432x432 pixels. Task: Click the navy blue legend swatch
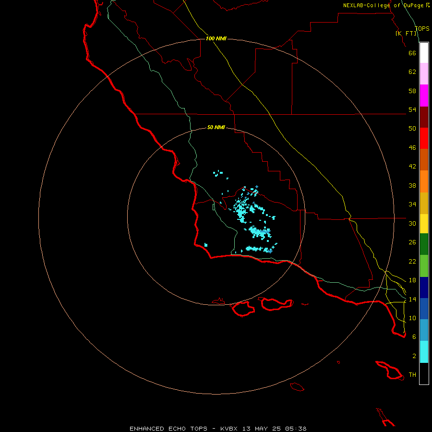tap(424, 288)
